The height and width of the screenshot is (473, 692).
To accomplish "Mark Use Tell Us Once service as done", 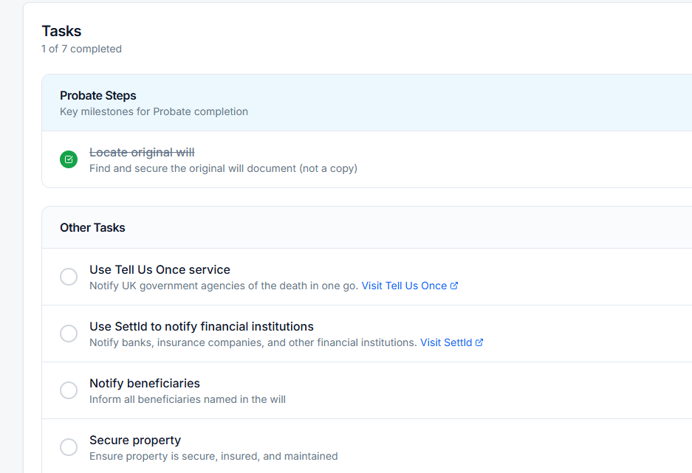I will pos(69,277).
